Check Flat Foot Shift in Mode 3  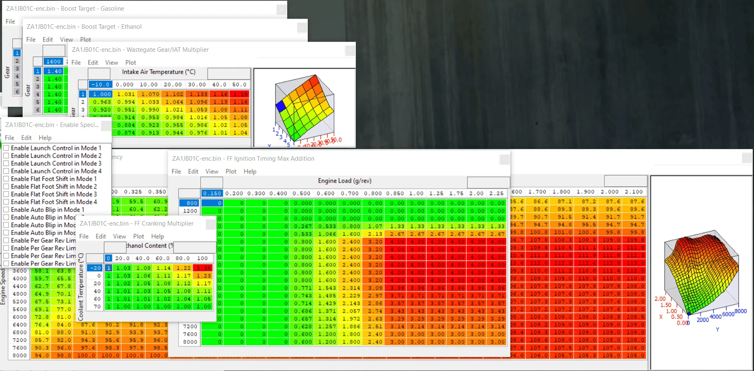point(6,194)
